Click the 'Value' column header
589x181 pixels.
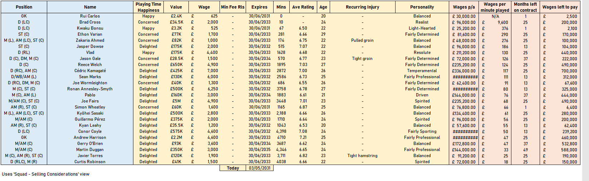click(176, 7)
